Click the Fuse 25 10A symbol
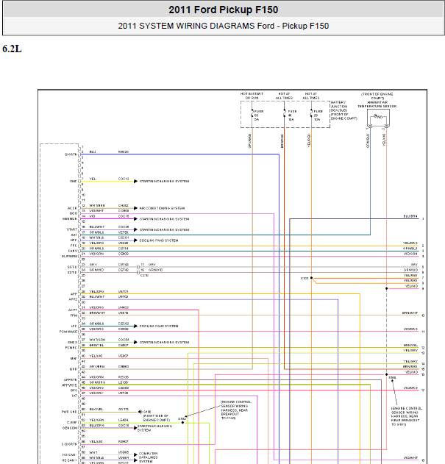The width and height of the screenshot is (445, 464). pyautogui.click(x=311, y=114)
